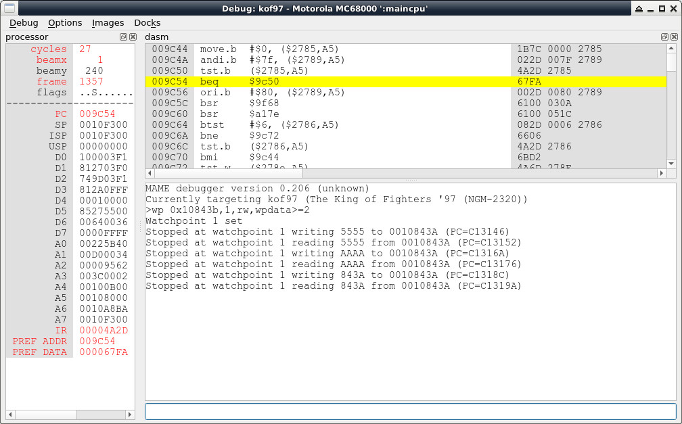Viewport: 682px width, 424px height.
Task: Click the MAME debugger version line
Action: pyautogui.click(x=257, y=188)
